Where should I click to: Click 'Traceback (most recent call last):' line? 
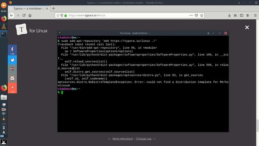pyautogui.click(x=87, y=44)
